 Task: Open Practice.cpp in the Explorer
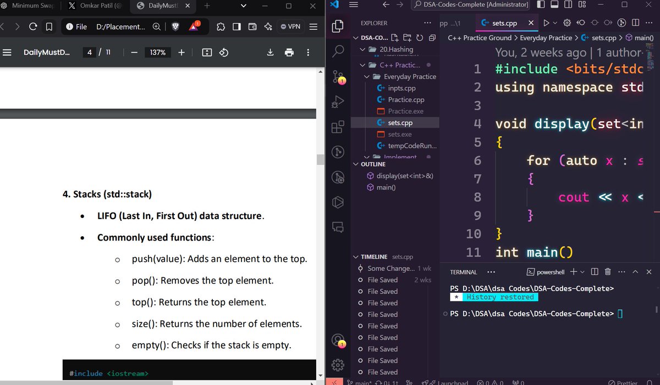point(406,99)
